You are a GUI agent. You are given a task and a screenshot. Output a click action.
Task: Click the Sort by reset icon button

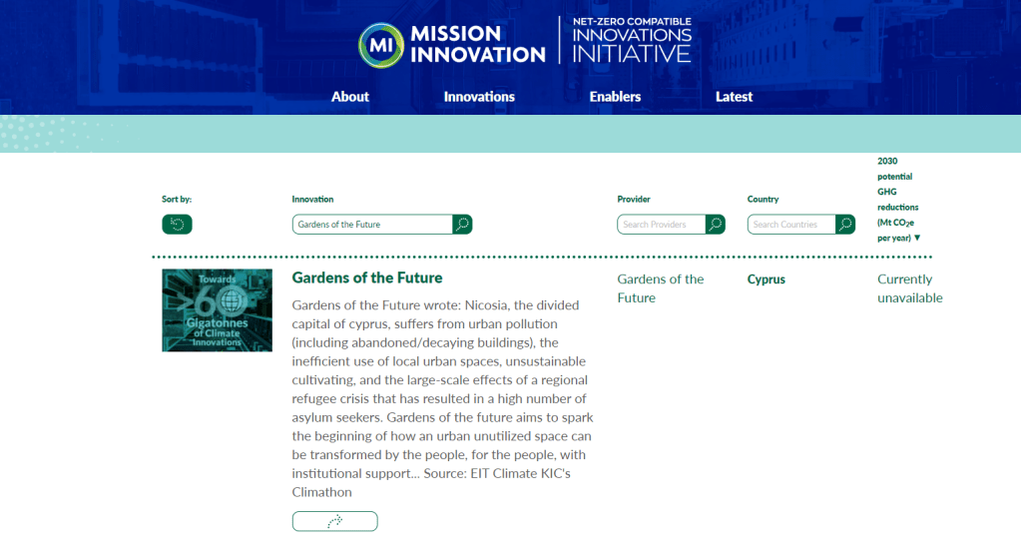pyautogui.click(x=177, y=225)
